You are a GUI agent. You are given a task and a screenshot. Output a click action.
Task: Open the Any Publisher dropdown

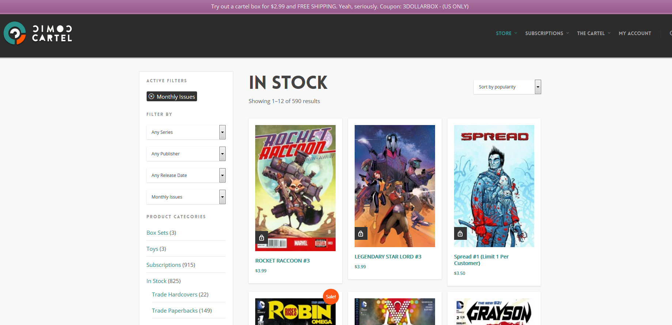(186, 154)
